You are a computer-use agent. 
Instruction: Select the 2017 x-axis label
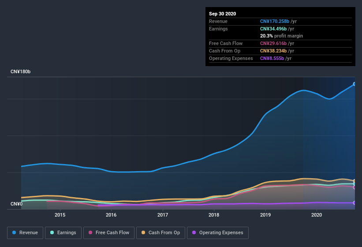(163, 215)
